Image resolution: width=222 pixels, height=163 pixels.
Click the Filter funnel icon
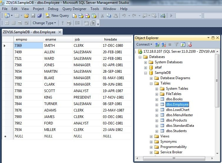click(x=176, y=45)
